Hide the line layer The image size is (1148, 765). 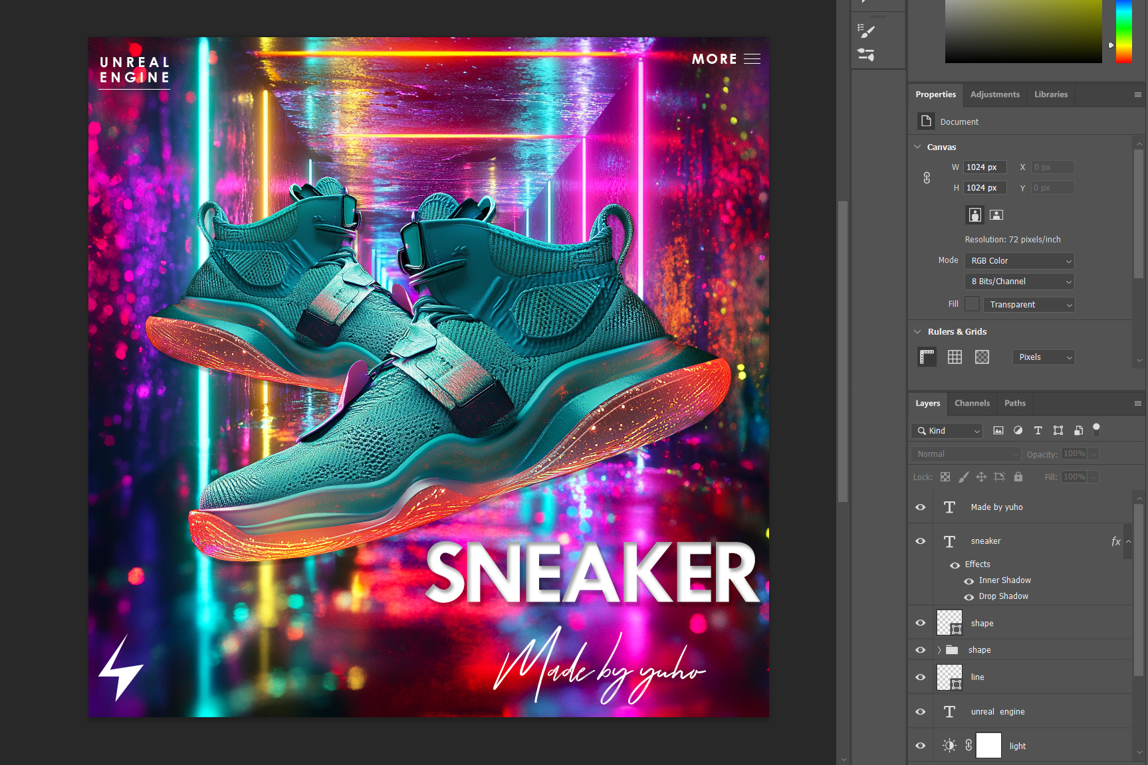[x=921, y=677]
